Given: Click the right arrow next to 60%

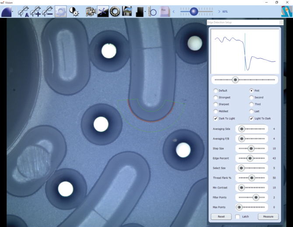Looking at the screenshot, I should (x=220, y=11).
